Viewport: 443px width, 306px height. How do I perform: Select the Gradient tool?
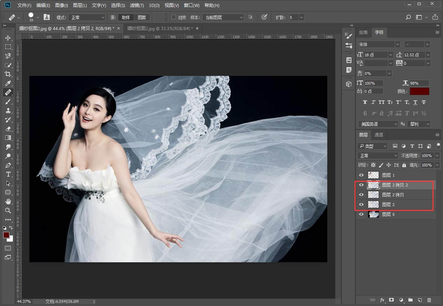click(x=8, y=138)
